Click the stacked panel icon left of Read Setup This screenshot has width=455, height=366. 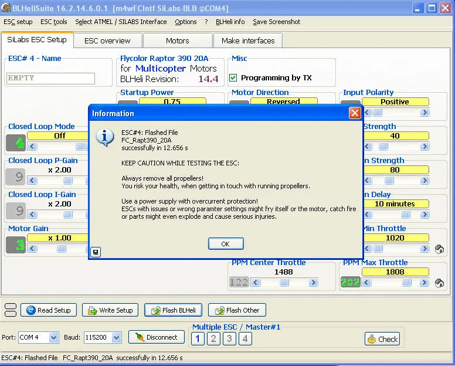(11, 310)
